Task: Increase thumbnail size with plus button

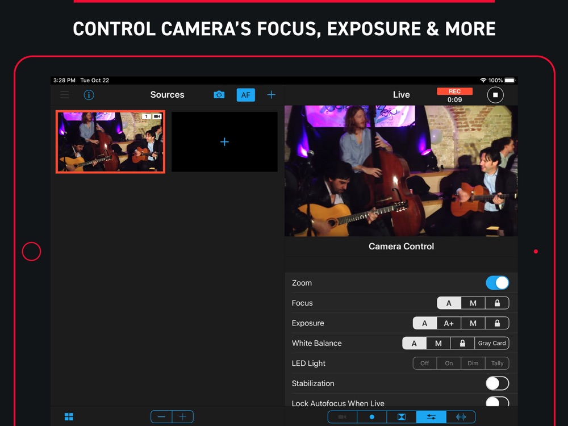Action: [x=182, y=417]
